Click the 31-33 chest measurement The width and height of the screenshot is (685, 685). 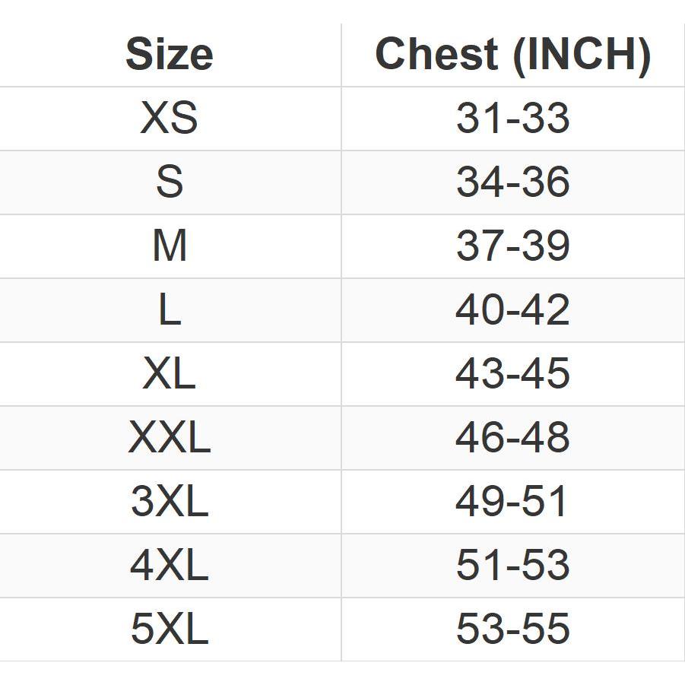[512, 119]
